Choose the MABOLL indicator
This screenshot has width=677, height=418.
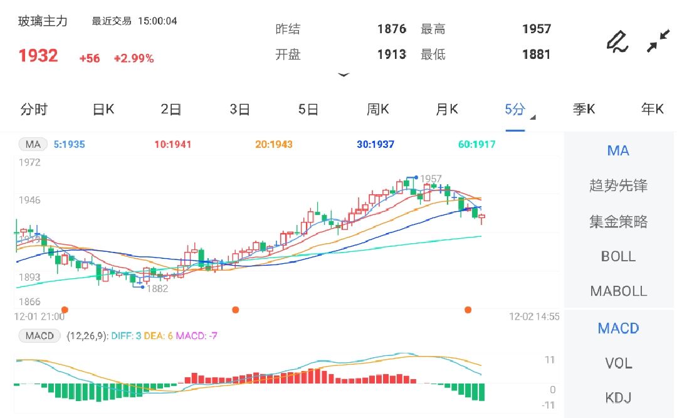[x=618, y=291]
